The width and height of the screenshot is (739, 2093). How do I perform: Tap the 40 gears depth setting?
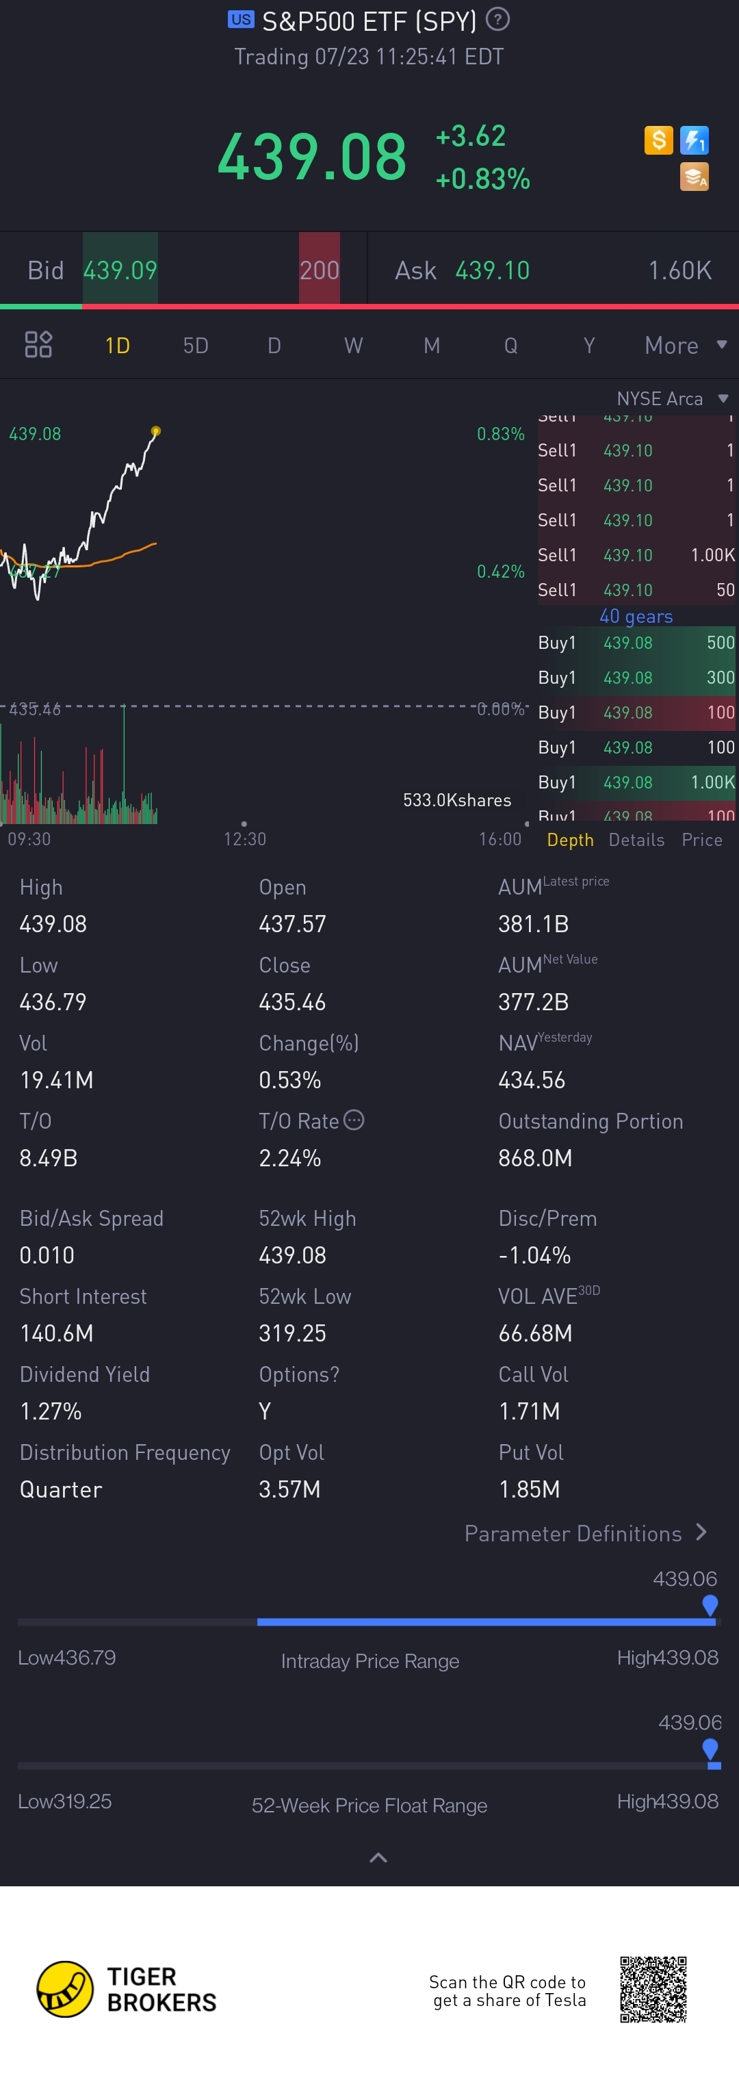(636, 616)
